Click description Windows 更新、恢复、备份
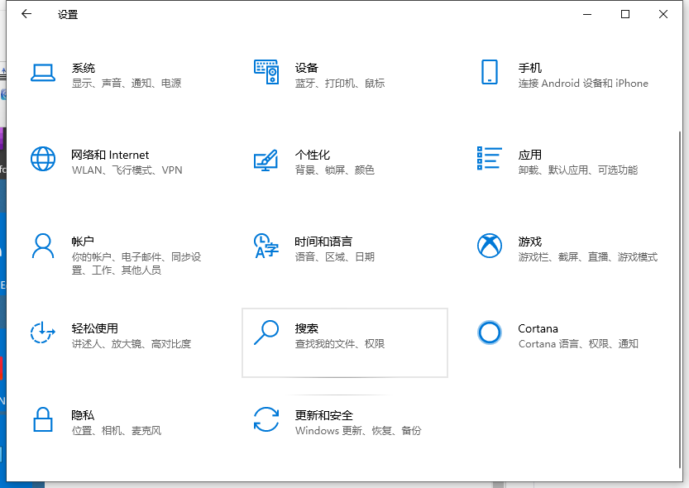 pyautogui.click(x=358, y=430)
